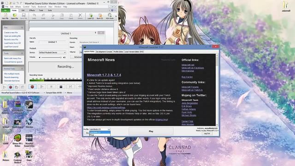Collapse the Files sidebar panel in WavePad
Viewport: 295px width, 166px height.
[22, 28]
